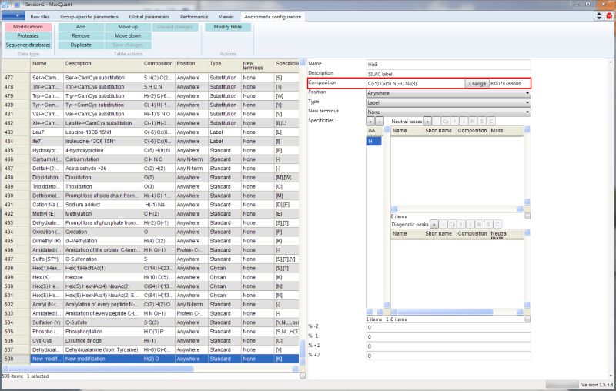Add a diagnostic peak entry
The height and width of the screenshot is (391, 616).
(434, 224)
